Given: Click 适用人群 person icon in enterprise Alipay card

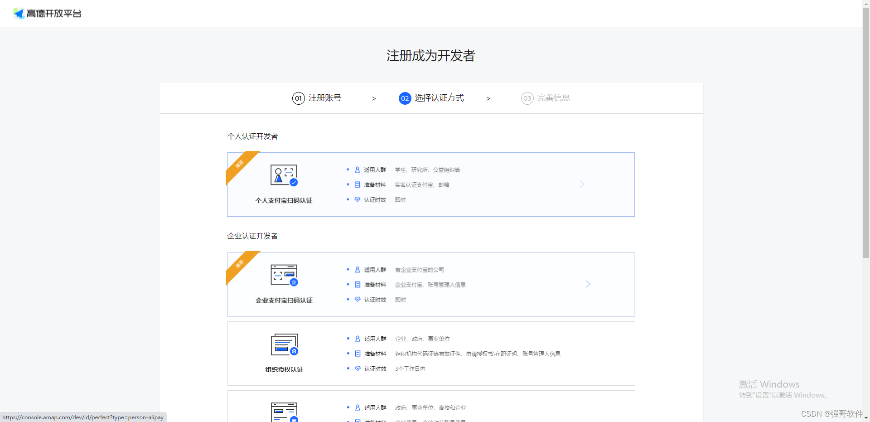Looking at the screenshot, I should [x=358, y=270].
